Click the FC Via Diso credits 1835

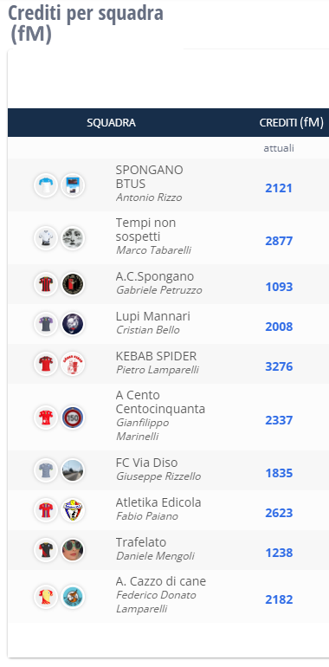pyautogui.click(x=279, y=473)
